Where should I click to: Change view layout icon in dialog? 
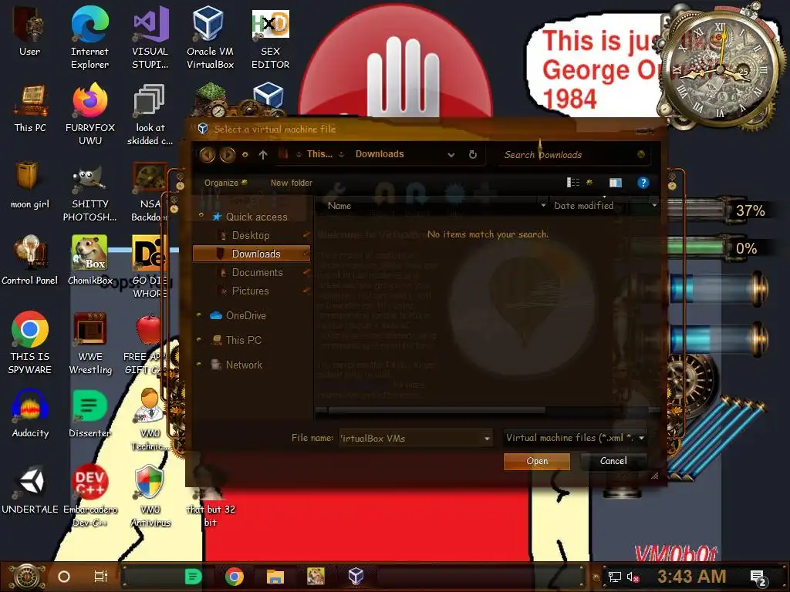[x=573, y=183]
